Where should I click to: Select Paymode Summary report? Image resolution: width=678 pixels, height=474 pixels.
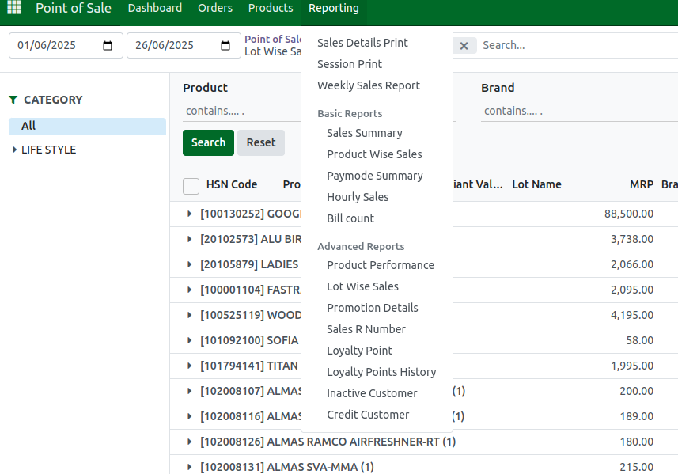pyautogui.click(x=374, y=176)
